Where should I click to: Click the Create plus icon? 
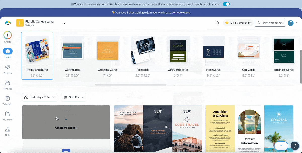point(8,35)
